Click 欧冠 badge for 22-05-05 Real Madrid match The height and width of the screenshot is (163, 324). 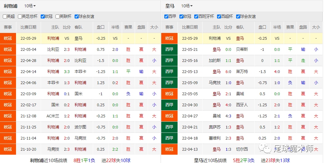coord(169,94)
